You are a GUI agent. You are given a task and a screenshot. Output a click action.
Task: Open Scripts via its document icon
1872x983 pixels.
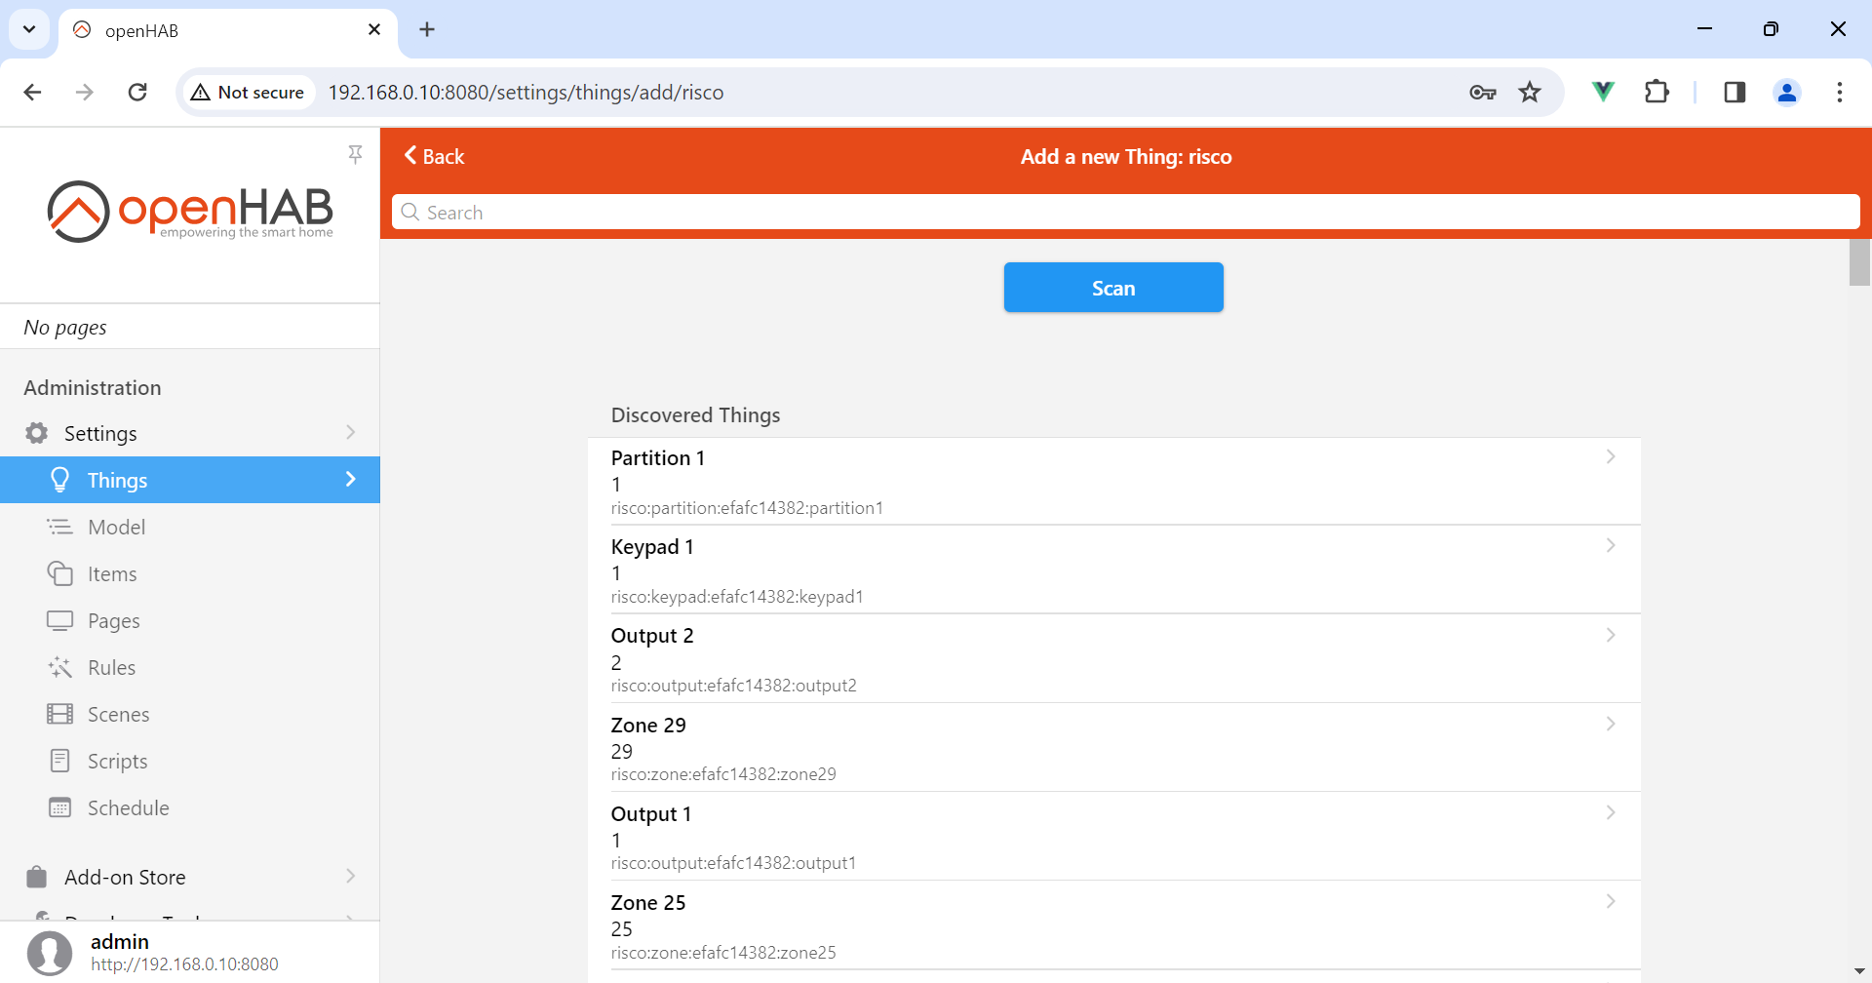(x=60, y=761)
